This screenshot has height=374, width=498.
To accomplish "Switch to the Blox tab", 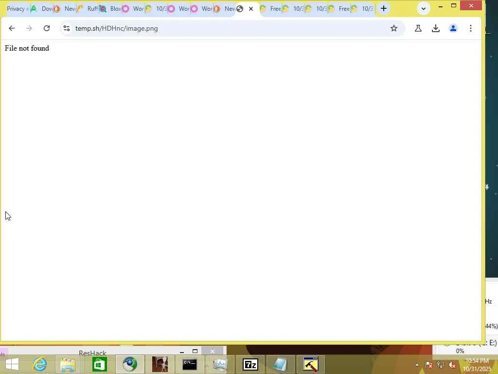I will [x=110, y=9].
